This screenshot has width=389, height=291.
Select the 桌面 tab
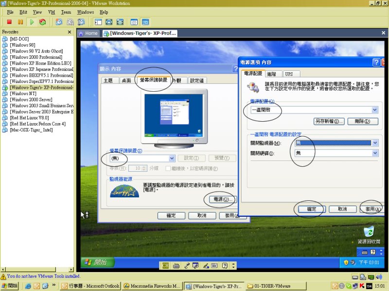click(x=126, y=81)
